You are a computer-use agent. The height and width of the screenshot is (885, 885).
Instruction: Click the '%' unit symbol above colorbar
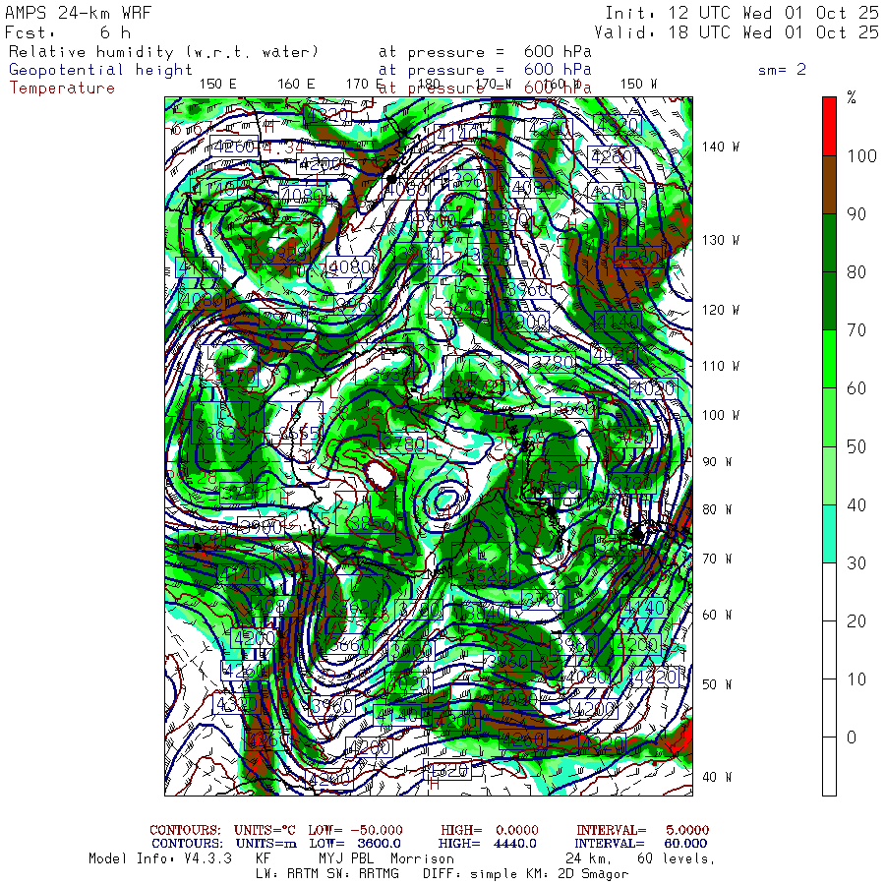click(852, 98)
